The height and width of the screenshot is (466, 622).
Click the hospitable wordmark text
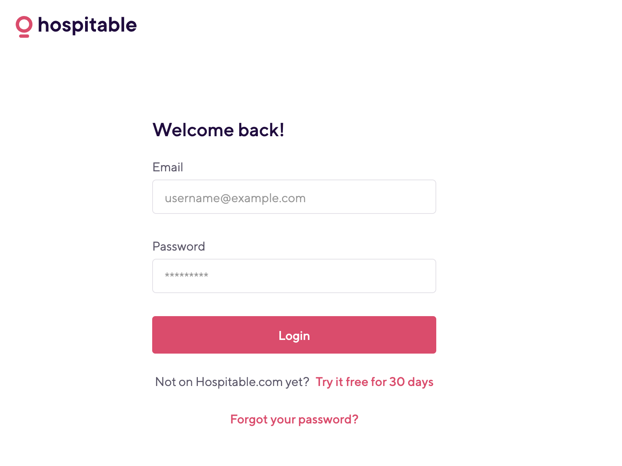(x=87, y=25)
